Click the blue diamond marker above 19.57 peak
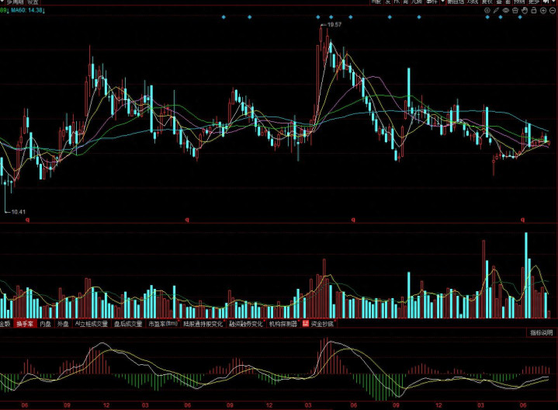This screenshot has height=410, width=558. [x=319, y=17]
